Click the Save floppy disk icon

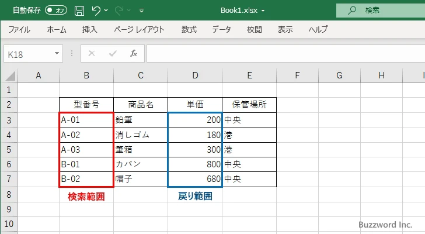(79, 11)
